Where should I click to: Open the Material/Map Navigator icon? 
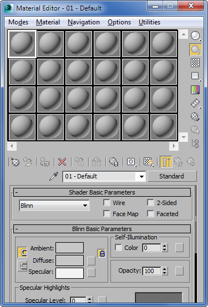pyautogui.click(x=195, y=144)
